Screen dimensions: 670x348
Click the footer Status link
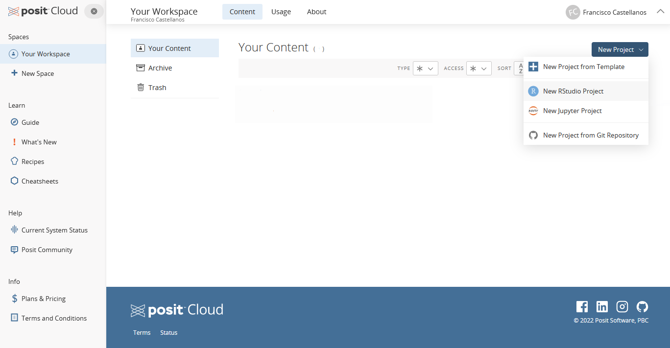(x=168, y=332)
